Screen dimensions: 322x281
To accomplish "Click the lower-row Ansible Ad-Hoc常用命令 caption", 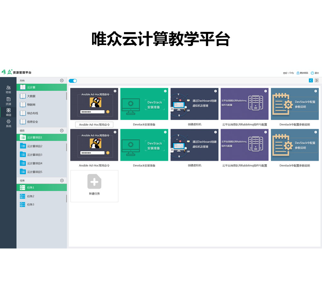I will pos(94,165).
